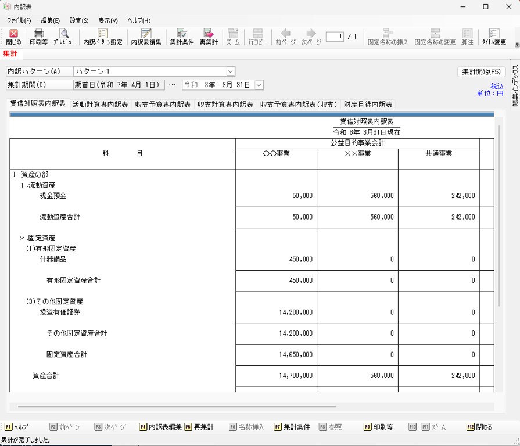The image size is (520, 446).
Task: Open 集計条件 from the toolbar
Action: coord(181,37)
